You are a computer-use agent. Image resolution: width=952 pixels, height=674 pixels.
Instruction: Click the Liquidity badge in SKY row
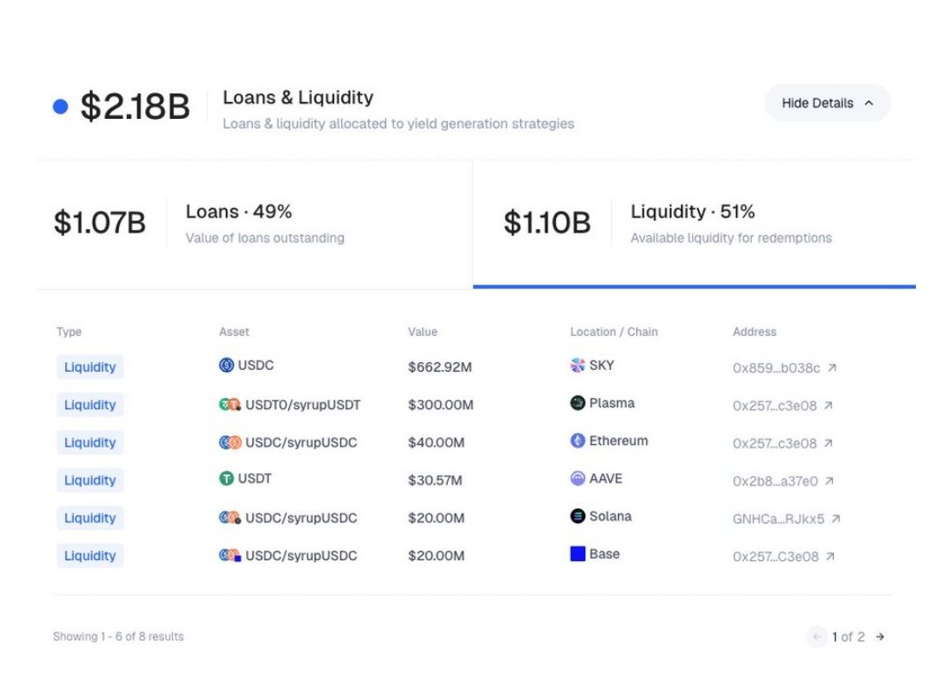point(90,367)
